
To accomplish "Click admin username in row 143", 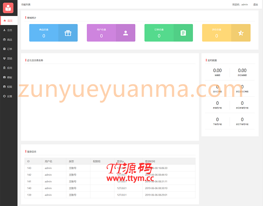I will pos(48,168).
